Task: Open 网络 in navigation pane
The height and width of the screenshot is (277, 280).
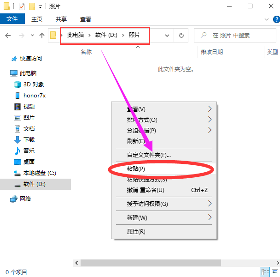Action: tap(25, 199)
